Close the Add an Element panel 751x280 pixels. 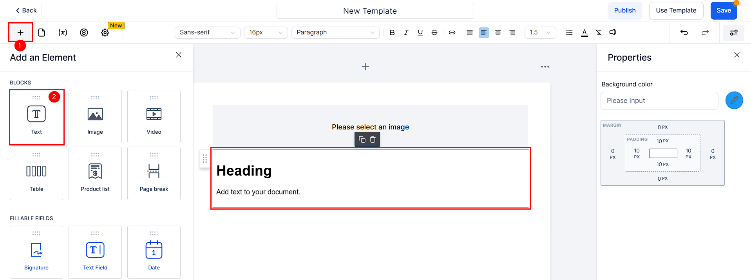tap(179, 55)
